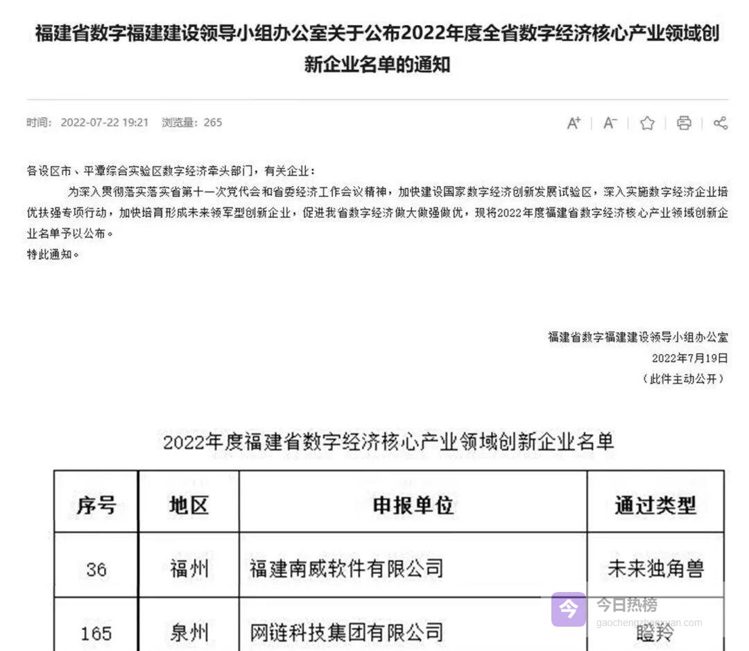Click the 未来独角兽 type cell

coord(655,568)
